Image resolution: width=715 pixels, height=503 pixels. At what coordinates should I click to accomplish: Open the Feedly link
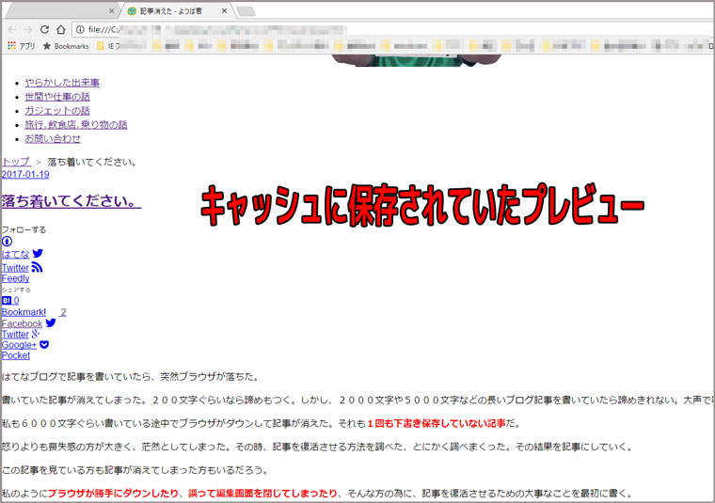[15, 278]
